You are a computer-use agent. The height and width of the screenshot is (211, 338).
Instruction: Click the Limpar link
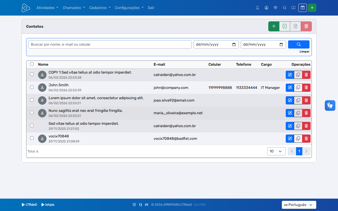click(x=304, y=52)
